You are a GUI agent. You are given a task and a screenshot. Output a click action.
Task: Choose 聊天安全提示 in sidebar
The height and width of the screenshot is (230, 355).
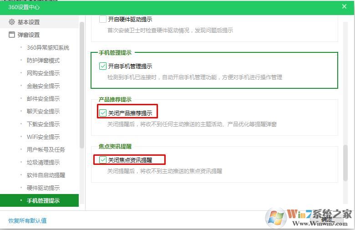coord(43,111)
